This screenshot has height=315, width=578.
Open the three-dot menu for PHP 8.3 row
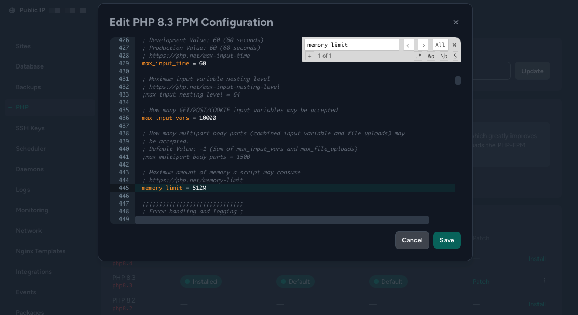[x=544, y=281]
